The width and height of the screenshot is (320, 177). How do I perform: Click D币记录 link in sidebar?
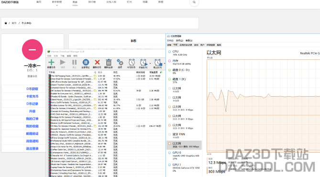[x=32, y=104]
